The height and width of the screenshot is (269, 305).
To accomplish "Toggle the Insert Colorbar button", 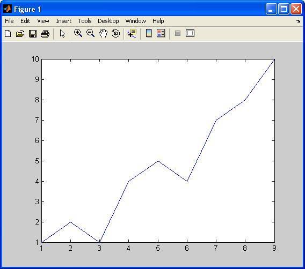I will point(149,33).
